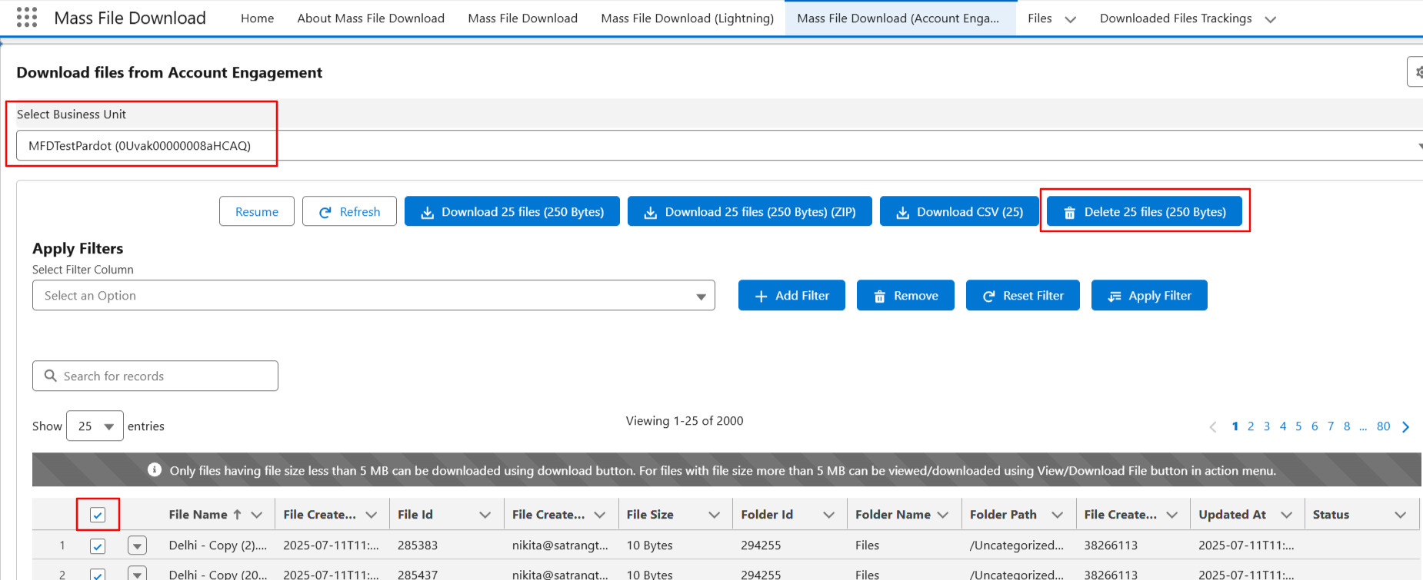
Task: Click the Search for records field
Action: click(x=155, y=376)
